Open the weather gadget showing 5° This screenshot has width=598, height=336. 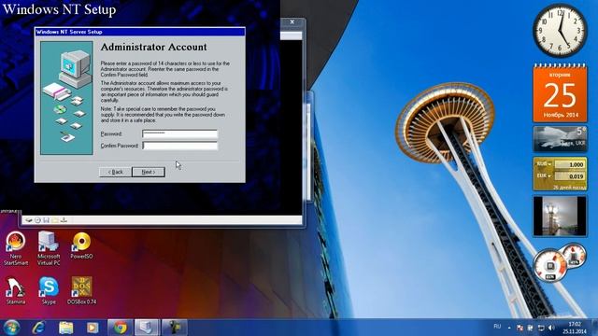point(560,139)
